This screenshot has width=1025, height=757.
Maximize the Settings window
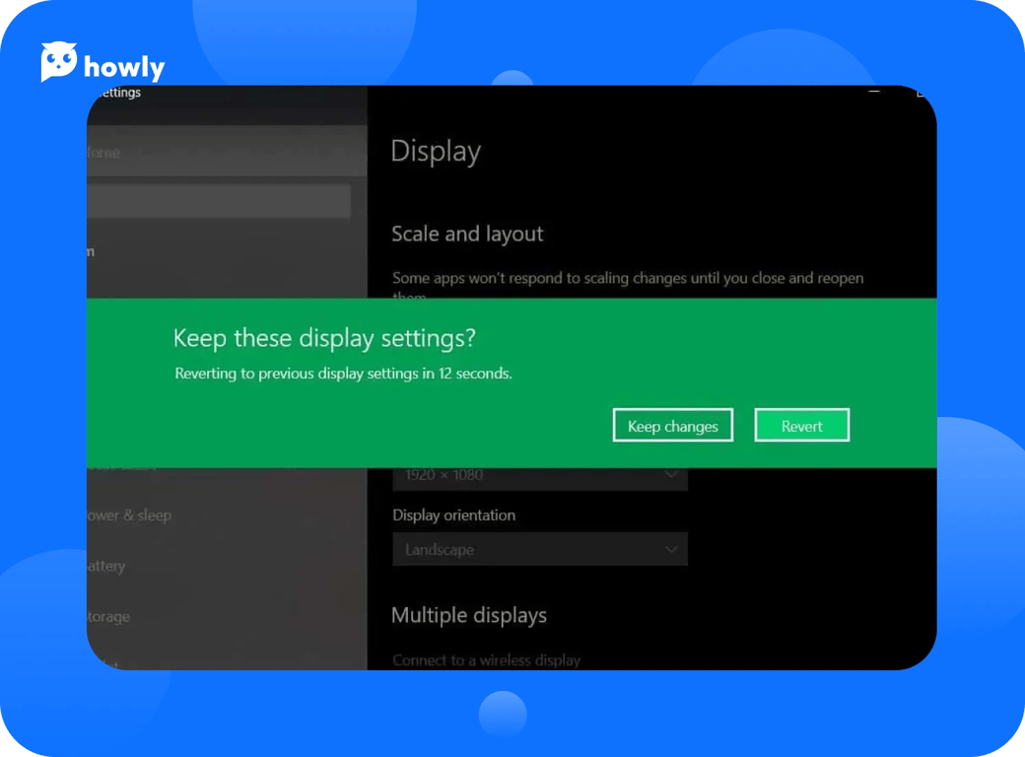921,93
